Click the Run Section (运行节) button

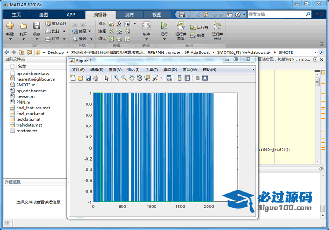pos(199,27)
